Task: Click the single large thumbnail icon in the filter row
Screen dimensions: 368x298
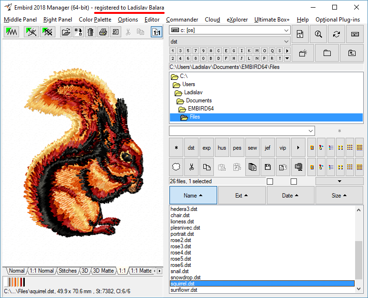Action: pos(312,147)
